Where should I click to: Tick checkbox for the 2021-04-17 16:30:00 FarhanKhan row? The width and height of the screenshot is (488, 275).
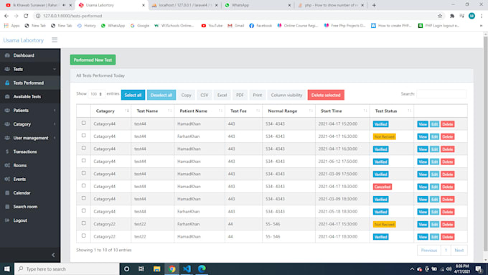(x=83, y=136)
